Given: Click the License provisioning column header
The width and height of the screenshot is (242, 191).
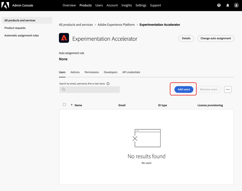Looking at the screenshot, I should (x=210, y=105).
